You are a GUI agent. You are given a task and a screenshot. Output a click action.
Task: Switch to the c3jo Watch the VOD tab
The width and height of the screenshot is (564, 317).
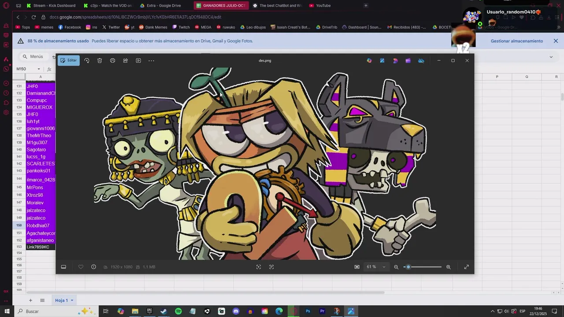(x=108, y=5)
